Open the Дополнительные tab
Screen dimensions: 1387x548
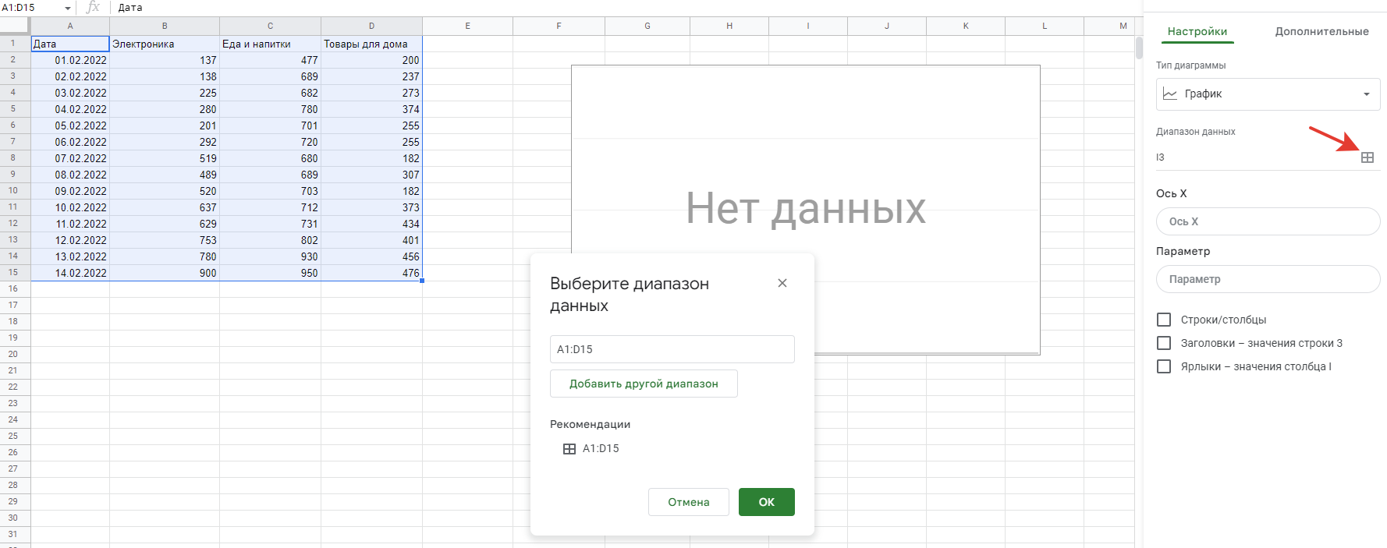[1321, 31]
